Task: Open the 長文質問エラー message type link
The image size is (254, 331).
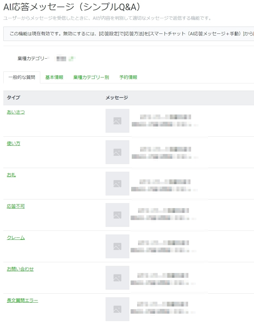Action: [23, 301]
